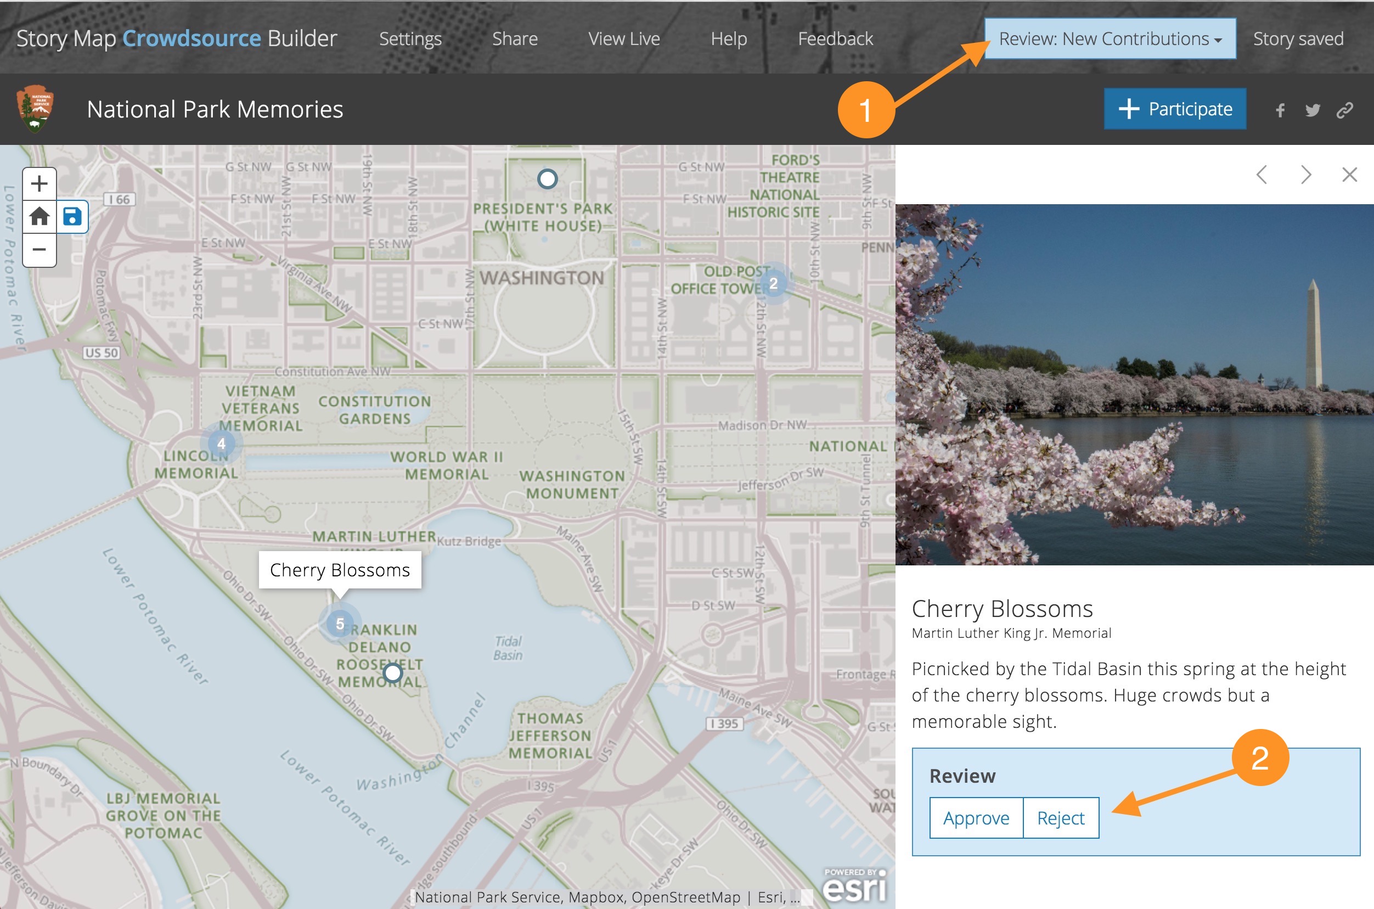Open Review: New Contributions dropdown

(x=1110, y=39)
